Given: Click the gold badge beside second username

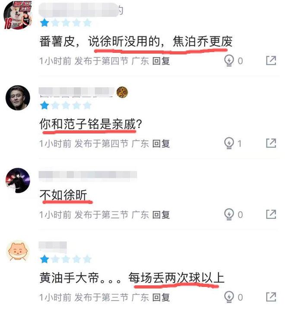Looking at the screenshot, I should (x=122, y=92).
